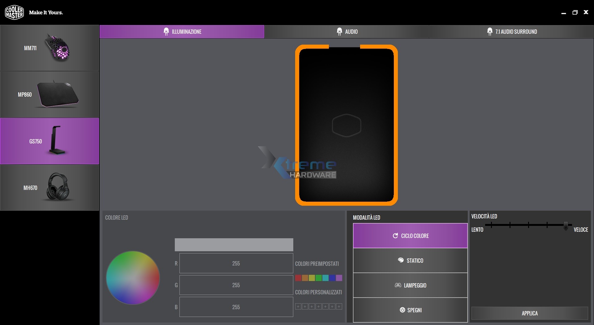
Task: Pick the red preset color swatch
Action: pyautogui.click(x=298, y=278)
